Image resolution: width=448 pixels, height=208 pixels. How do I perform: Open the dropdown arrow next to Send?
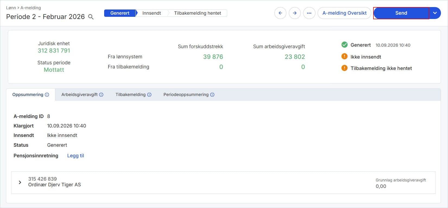435,13
